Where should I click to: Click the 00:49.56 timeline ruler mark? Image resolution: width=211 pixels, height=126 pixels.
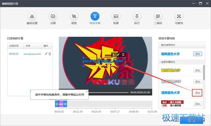tap(134, 111)
